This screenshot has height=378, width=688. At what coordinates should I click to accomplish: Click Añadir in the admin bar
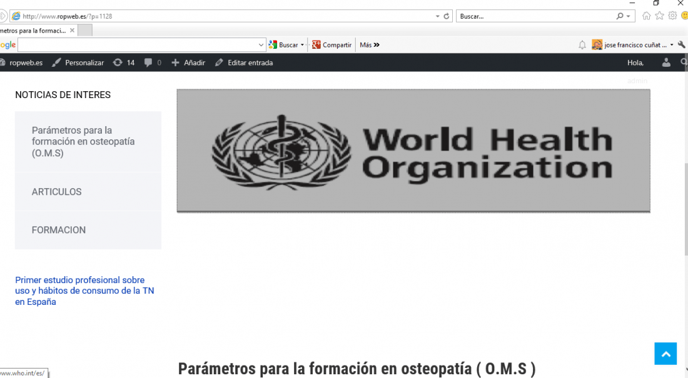[195, 62]
